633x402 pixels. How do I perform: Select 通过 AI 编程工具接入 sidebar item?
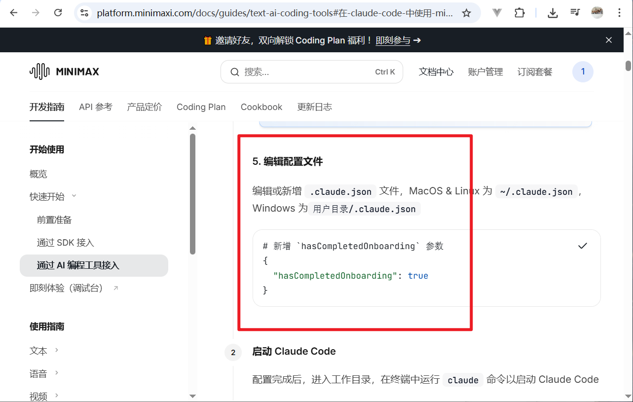pyautogui.click(x=94, y=265)
